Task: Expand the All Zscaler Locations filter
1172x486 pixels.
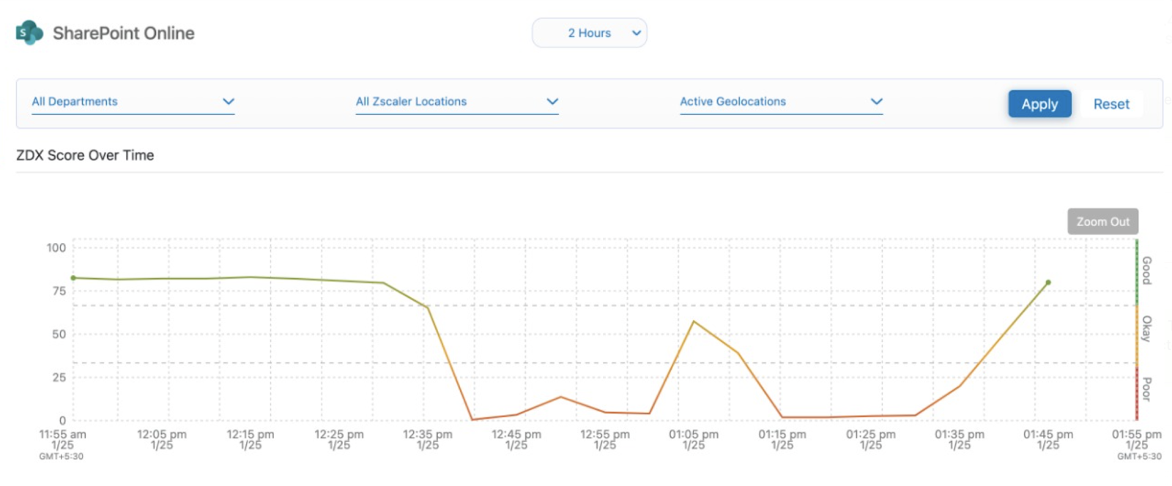Action: tap(457, 102)
